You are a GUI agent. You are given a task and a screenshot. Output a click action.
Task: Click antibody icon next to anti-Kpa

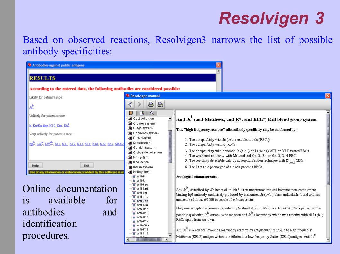[x=134, y=184]
